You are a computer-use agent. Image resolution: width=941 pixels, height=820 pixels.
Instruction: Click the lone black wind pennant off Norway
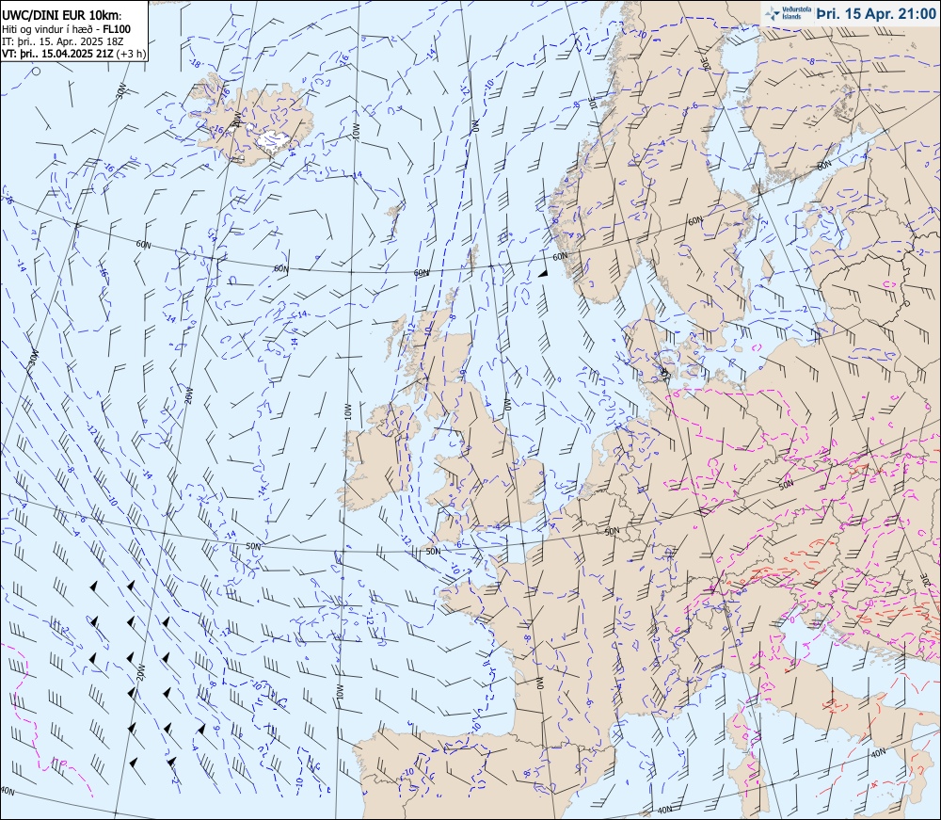click(543, 273)
